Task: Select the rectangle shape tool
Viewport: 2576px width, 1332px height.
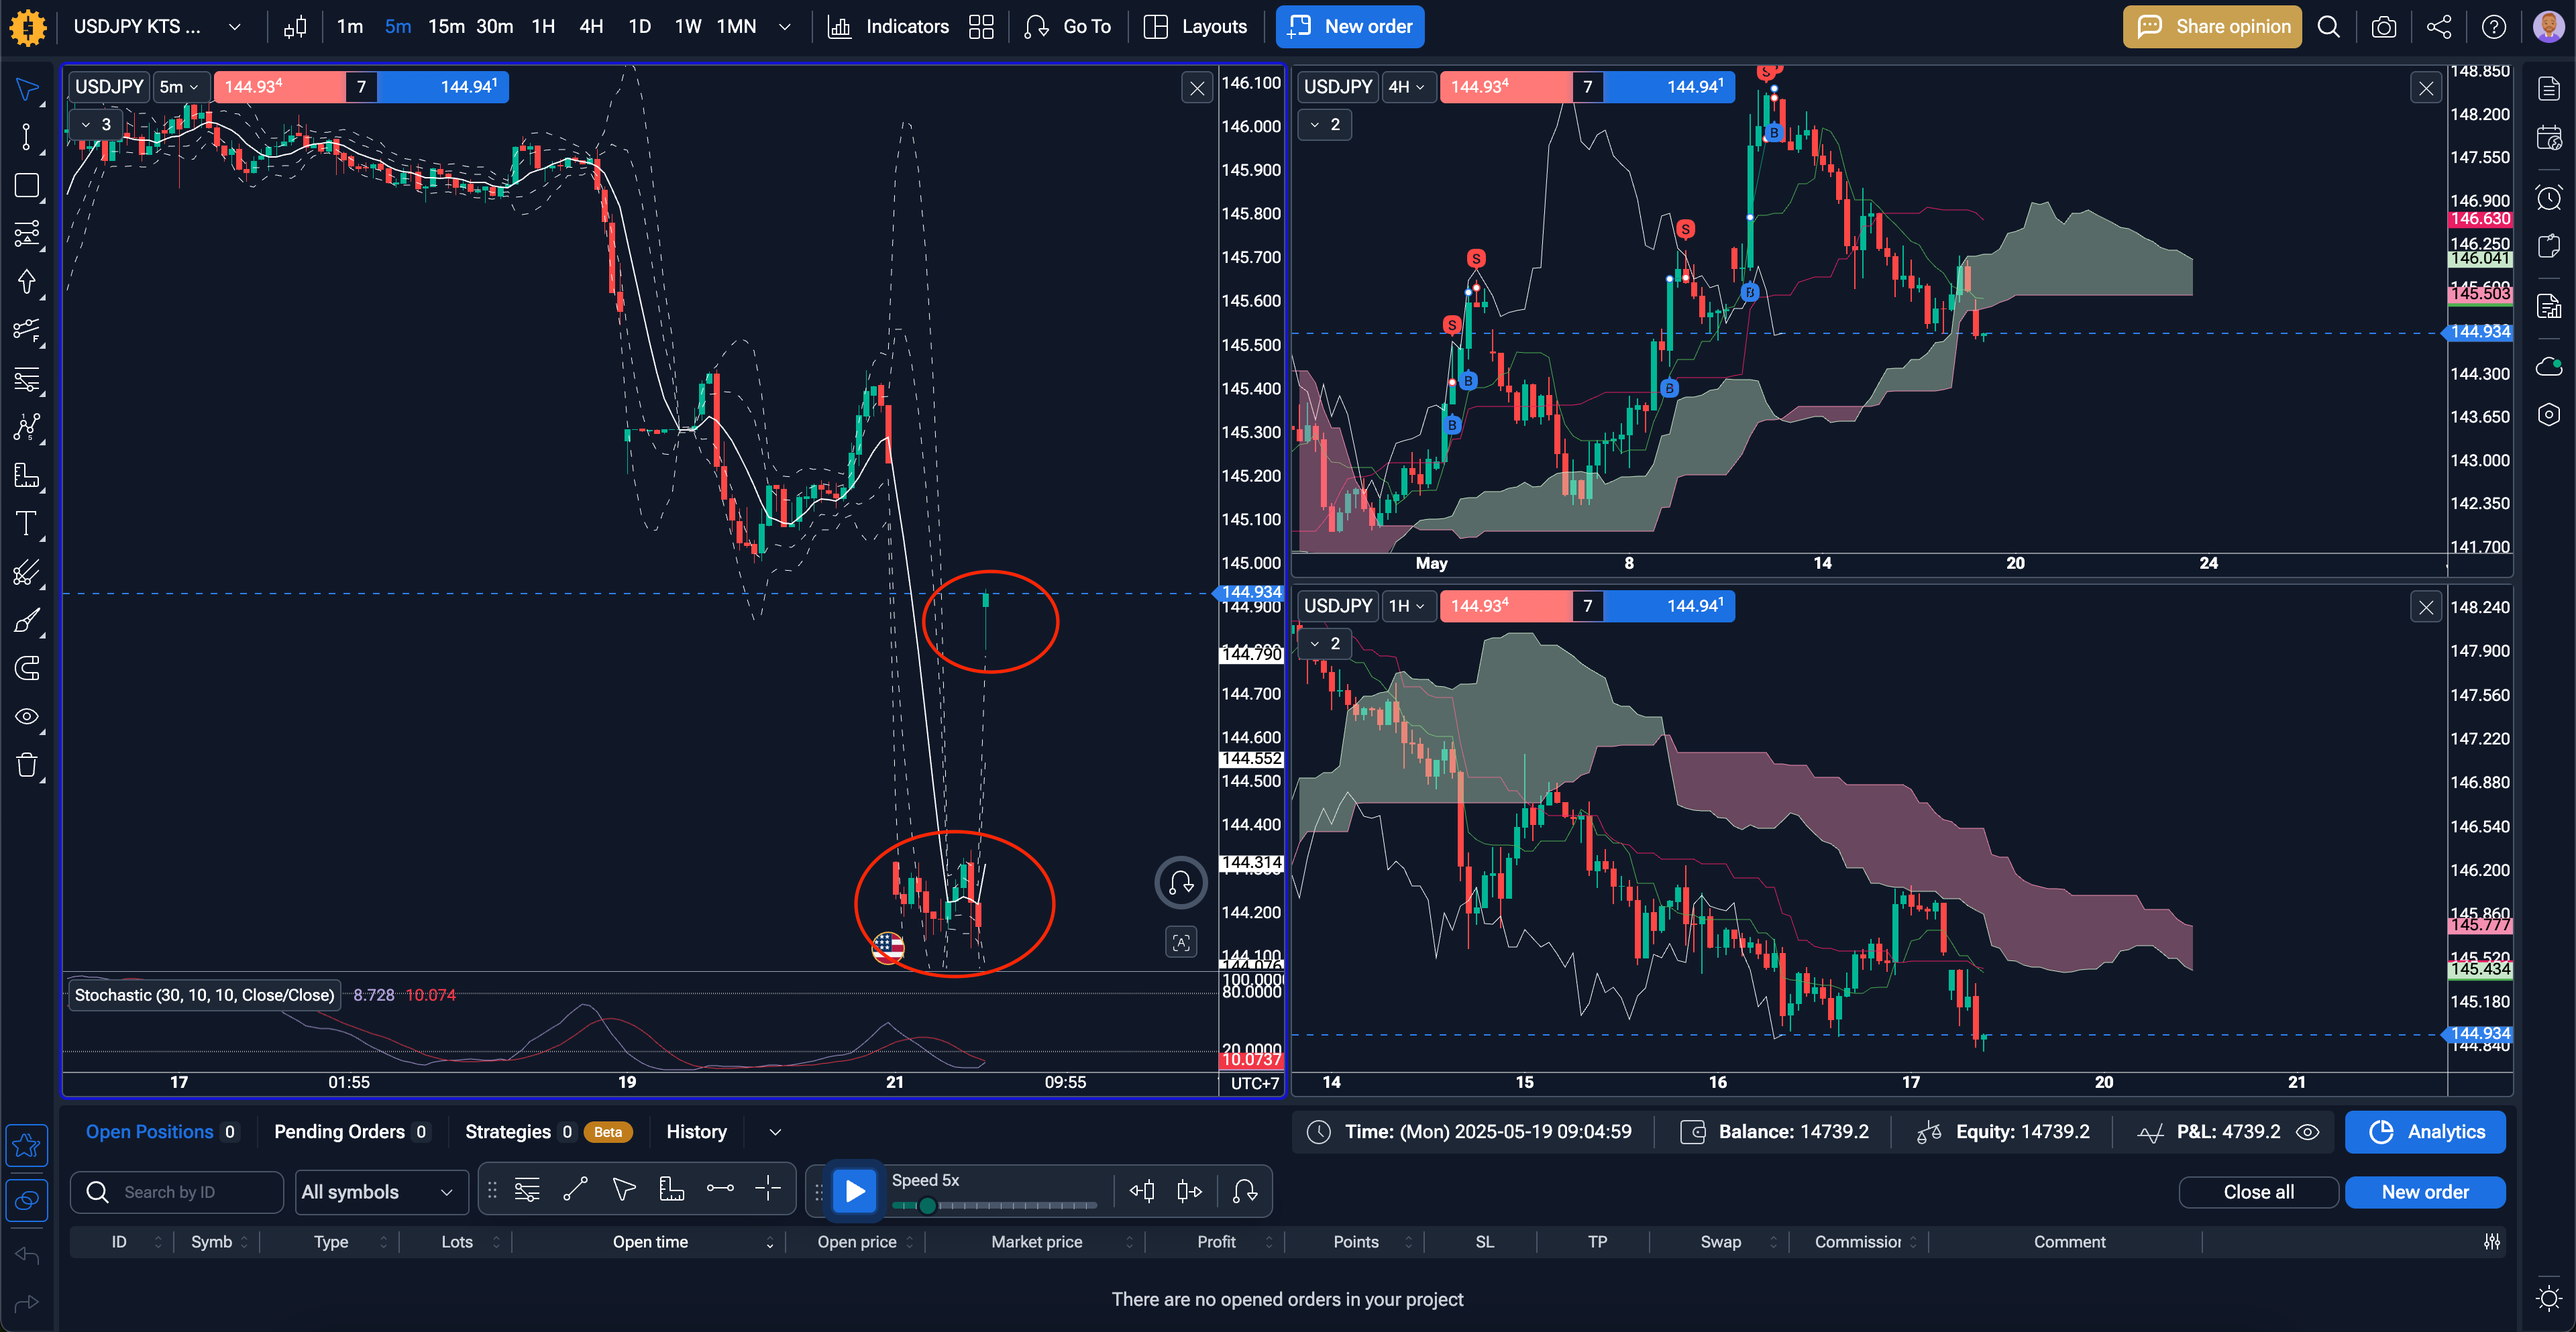Action: (x=27, y=185)
